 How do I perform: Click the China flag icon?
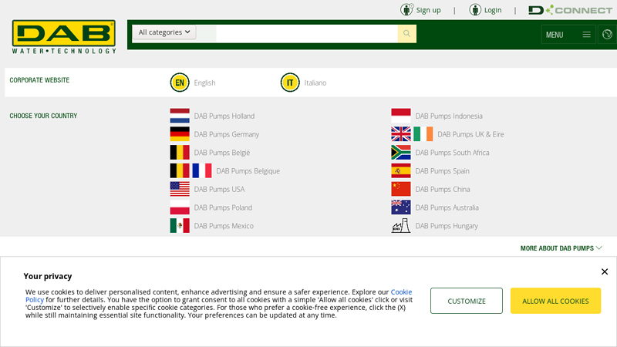pyautogui.click(x=401, y=189)
